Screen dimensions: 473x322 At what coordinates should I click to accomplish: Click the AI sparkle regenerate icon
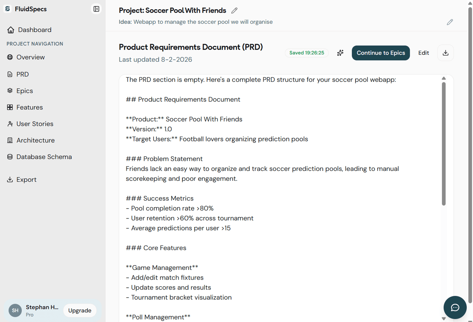340,53
